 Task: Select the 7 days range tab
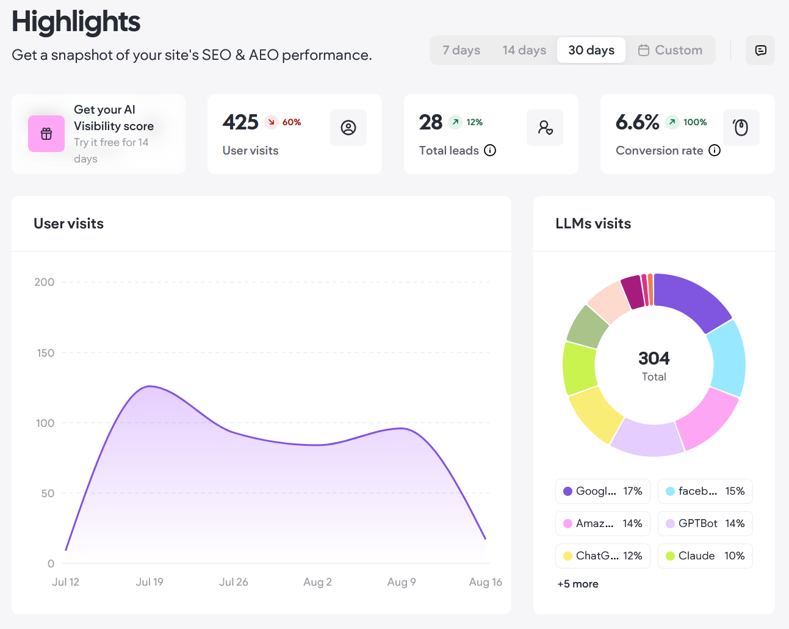click(461, 50)
